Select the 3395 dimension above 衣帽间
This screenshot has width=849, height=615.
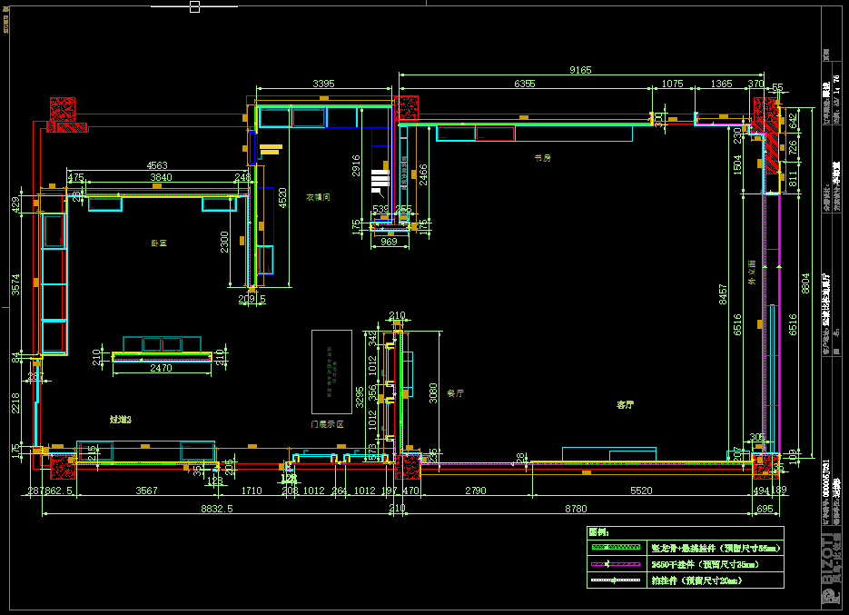pos(323,84)
